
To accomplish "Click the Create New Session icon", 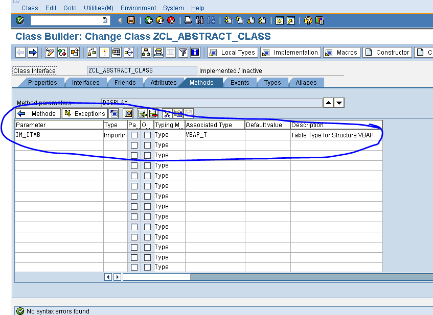I will click(x=280, y=20).
